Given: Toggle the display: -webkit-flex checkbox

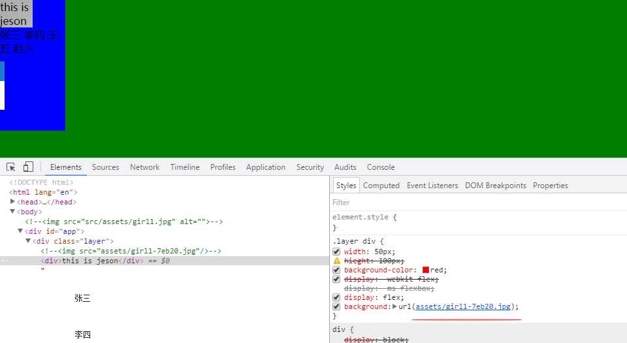Looking at the screenshot, I should (x=336, y=279).
